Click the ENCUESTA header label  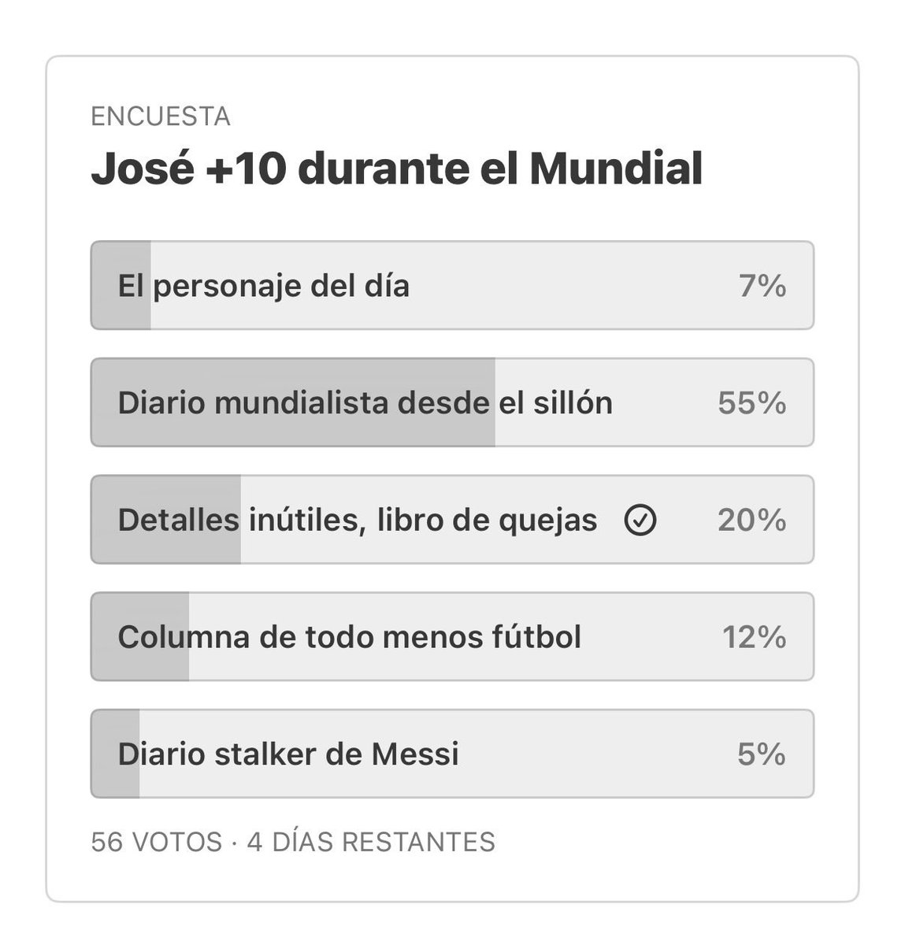161,117
